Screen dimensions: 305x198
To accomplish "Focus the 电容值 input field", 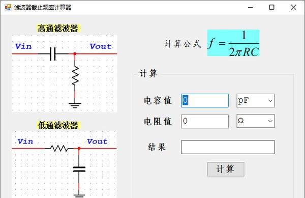I will 205,100.
